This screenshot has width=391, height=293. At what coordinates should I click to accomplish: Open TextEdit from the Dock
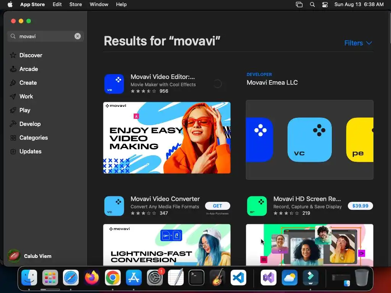click(x=176, y=277)
